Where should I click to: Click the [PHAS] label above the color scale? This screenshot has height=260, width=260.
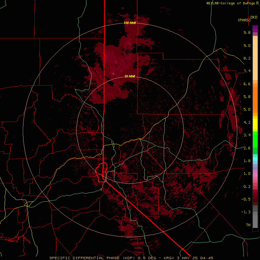point(244,20)
